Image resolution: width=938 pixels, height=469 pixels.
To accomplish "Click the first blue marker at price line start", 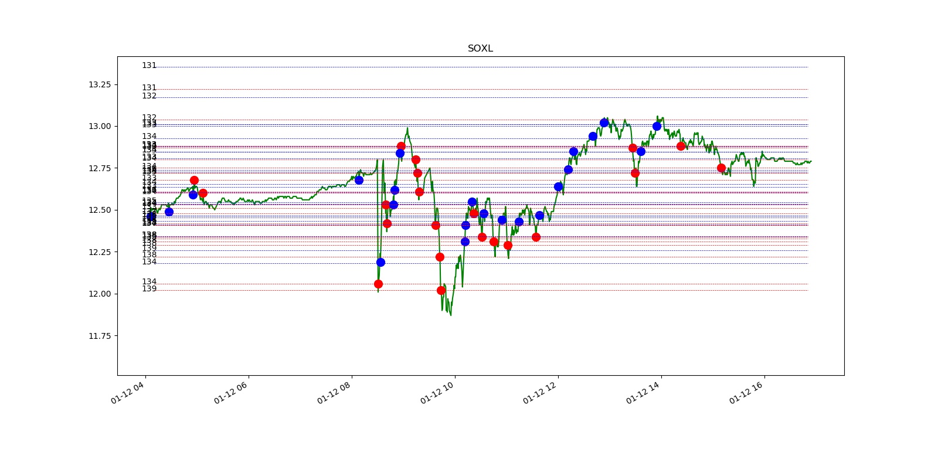I will click(x=151, y=216).
